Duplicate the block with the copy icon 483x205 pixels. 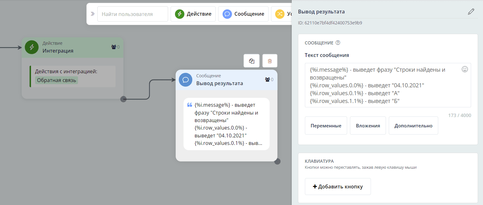252,61
